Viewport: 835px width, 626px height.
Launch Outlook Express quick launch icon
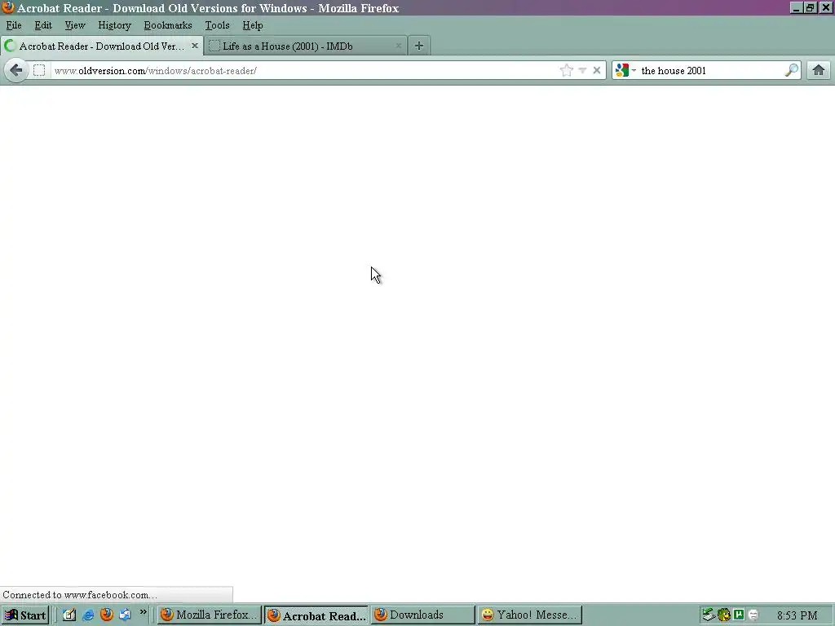(x=125, y=615)
